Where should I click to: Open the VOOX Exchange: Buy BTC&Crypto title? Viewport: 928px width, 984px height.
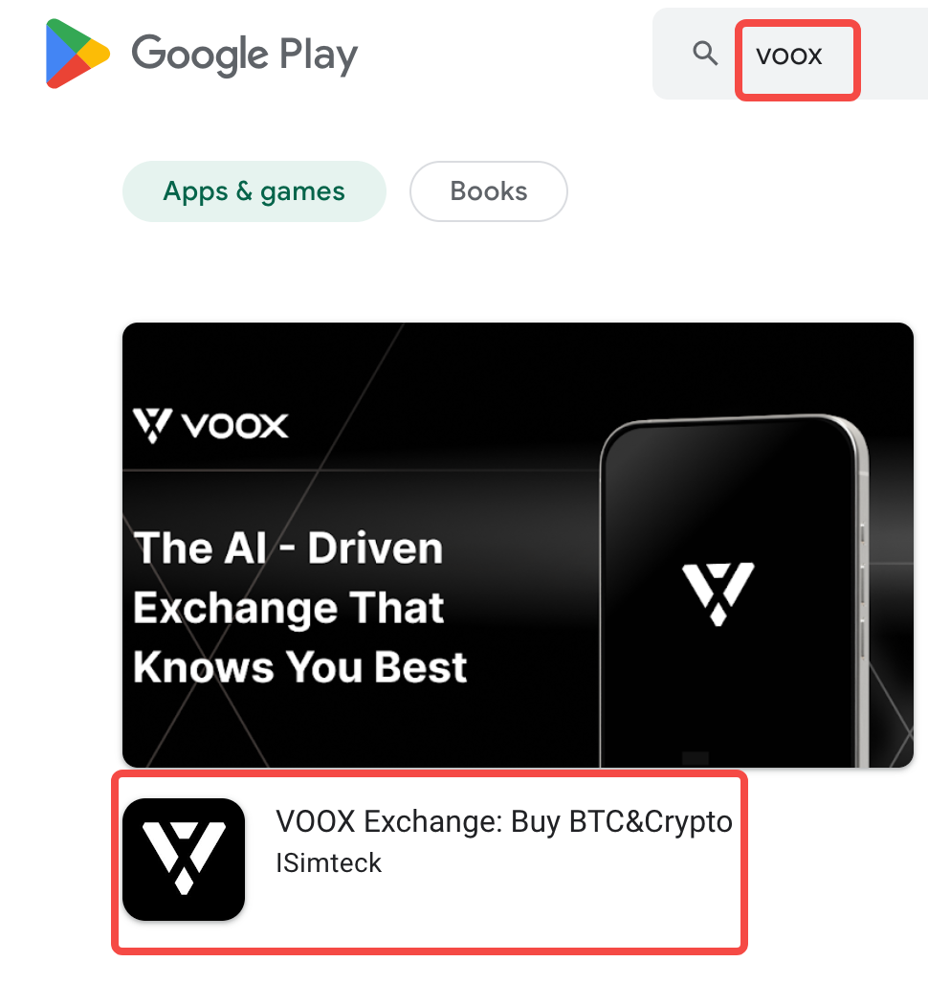504,821
